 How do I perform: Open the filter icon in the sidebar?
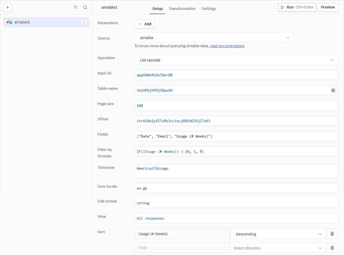75,7
